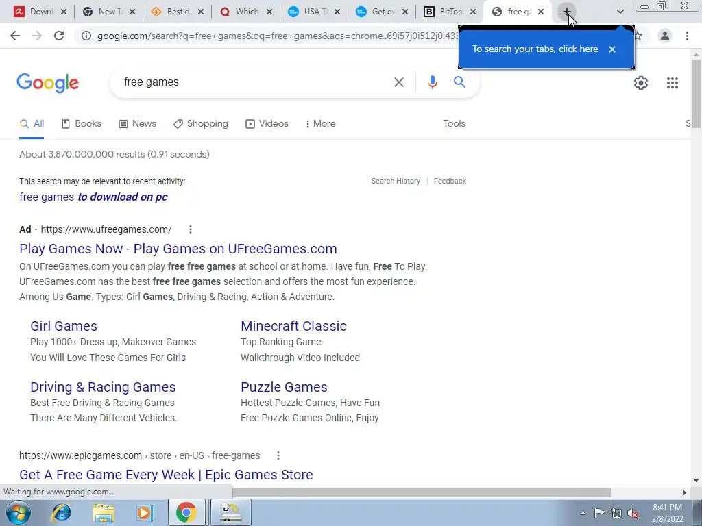Open the Chrome profile icon
The image size is (702, 526).
point(665,36)
